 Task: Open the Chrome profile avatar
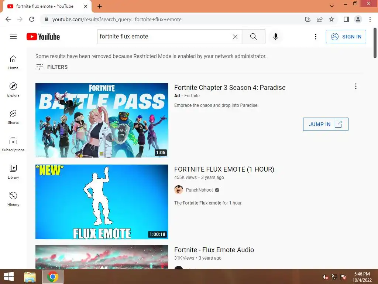tap(358, 19)
